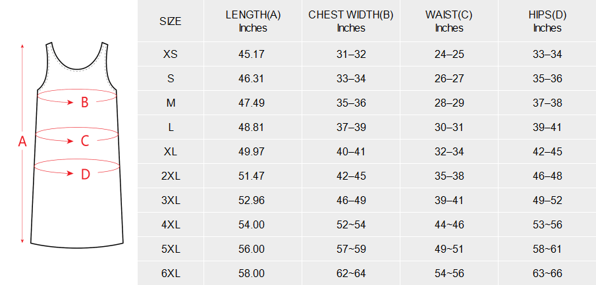The image size is (596, 285).
Task: Select the M size row label
Action: 171,103
